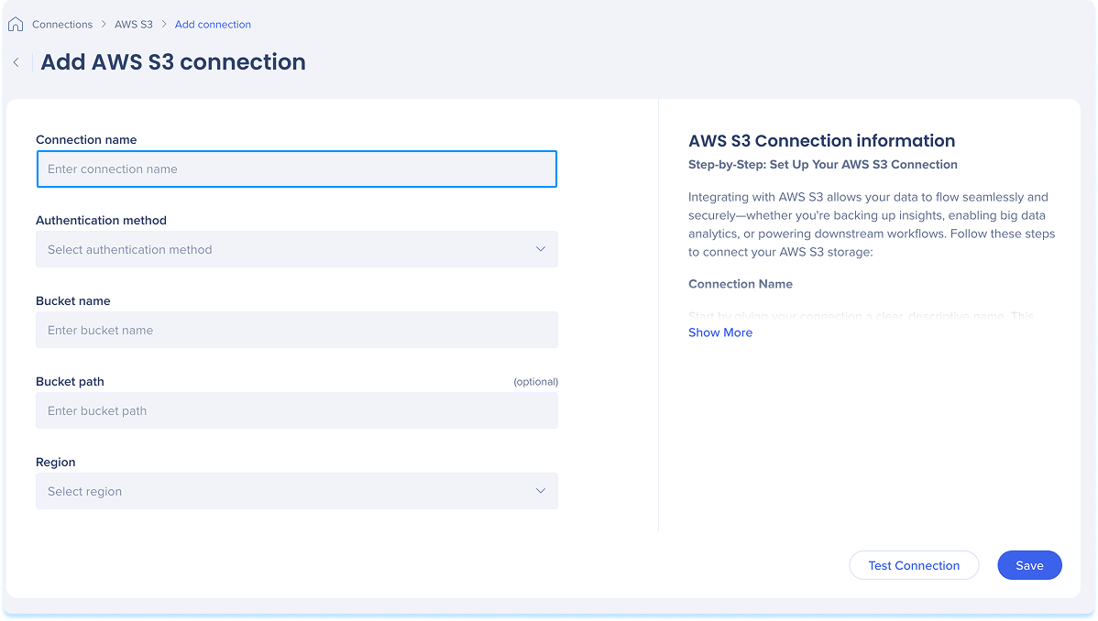Focus the Connection name input field

pos(297,169)
